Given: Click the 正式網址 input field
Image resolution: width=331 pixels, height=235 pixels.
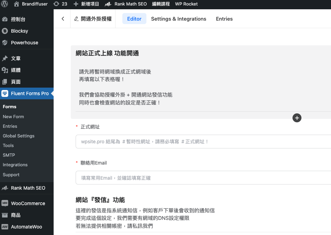Looking at the screenshot, I should [x=203, y=141].
